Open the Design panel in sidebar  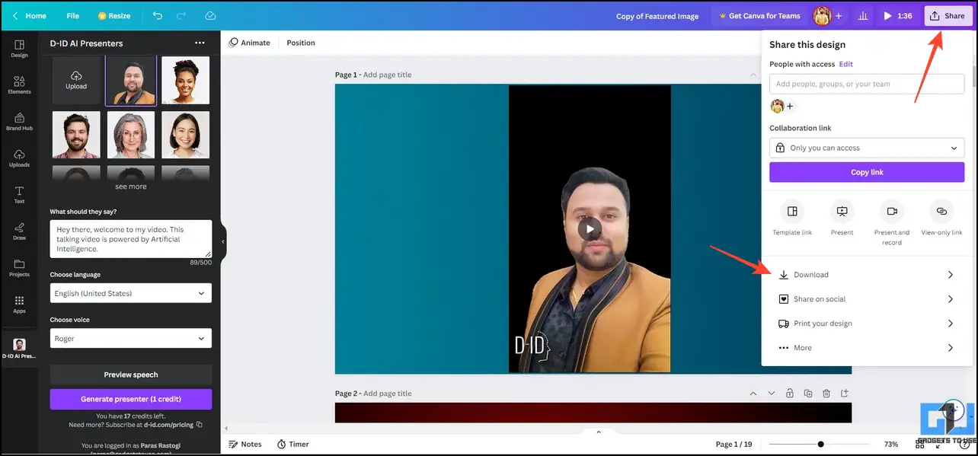coord(19,49)
